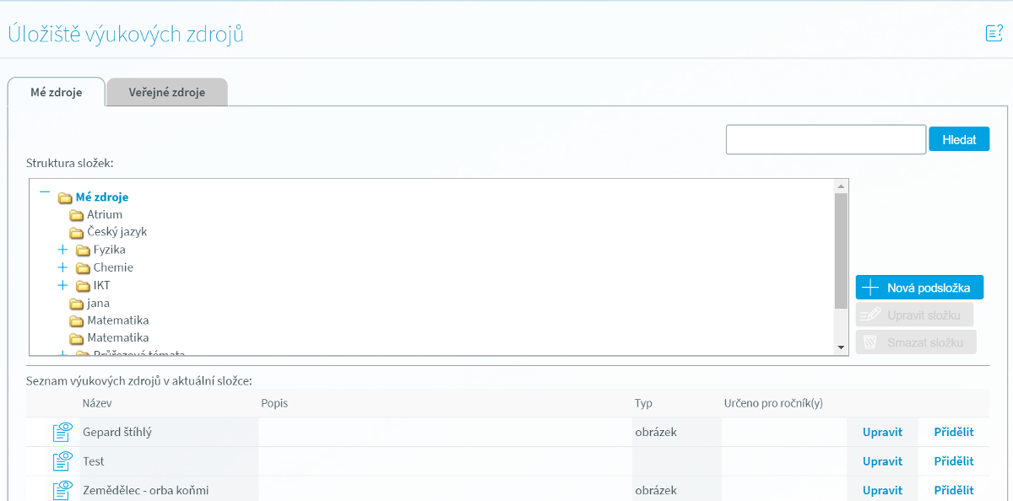1013x501 pixels.
Task: Click the Mé zdroje root folder icon
Action: pos(65,197)
